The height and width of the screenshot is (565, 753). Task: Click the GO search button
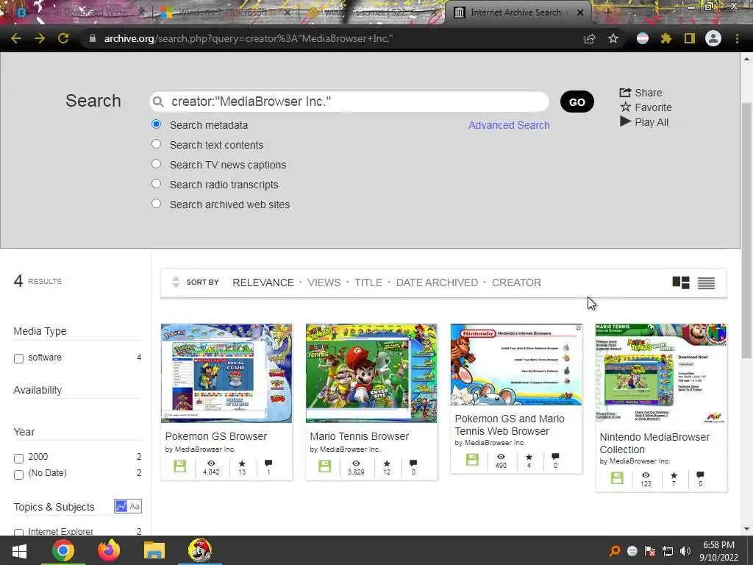(577, 102)
